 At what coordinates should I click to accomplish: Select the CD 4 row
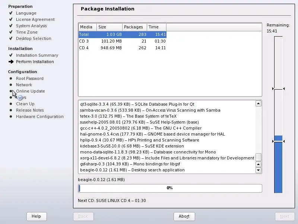pyautogui.click(x=123, y=48)
